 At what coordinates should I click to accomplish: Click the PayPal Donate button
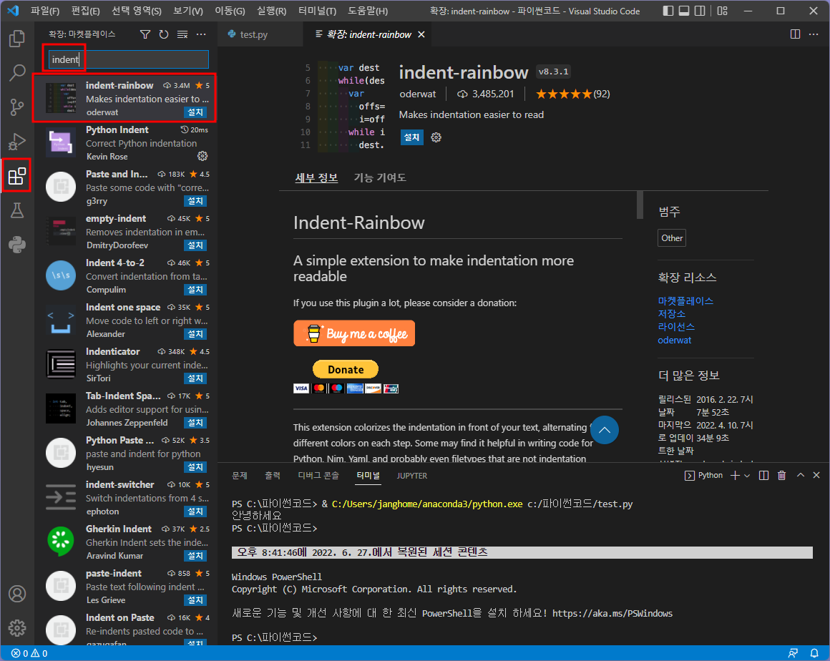click(346, 369)
